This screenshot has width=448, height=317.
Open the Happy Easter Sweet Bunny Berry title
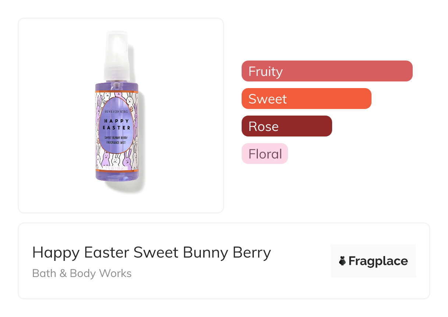(152, 252)
